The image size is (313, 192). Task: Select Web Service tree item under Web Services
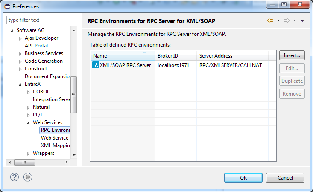[55, 138]
